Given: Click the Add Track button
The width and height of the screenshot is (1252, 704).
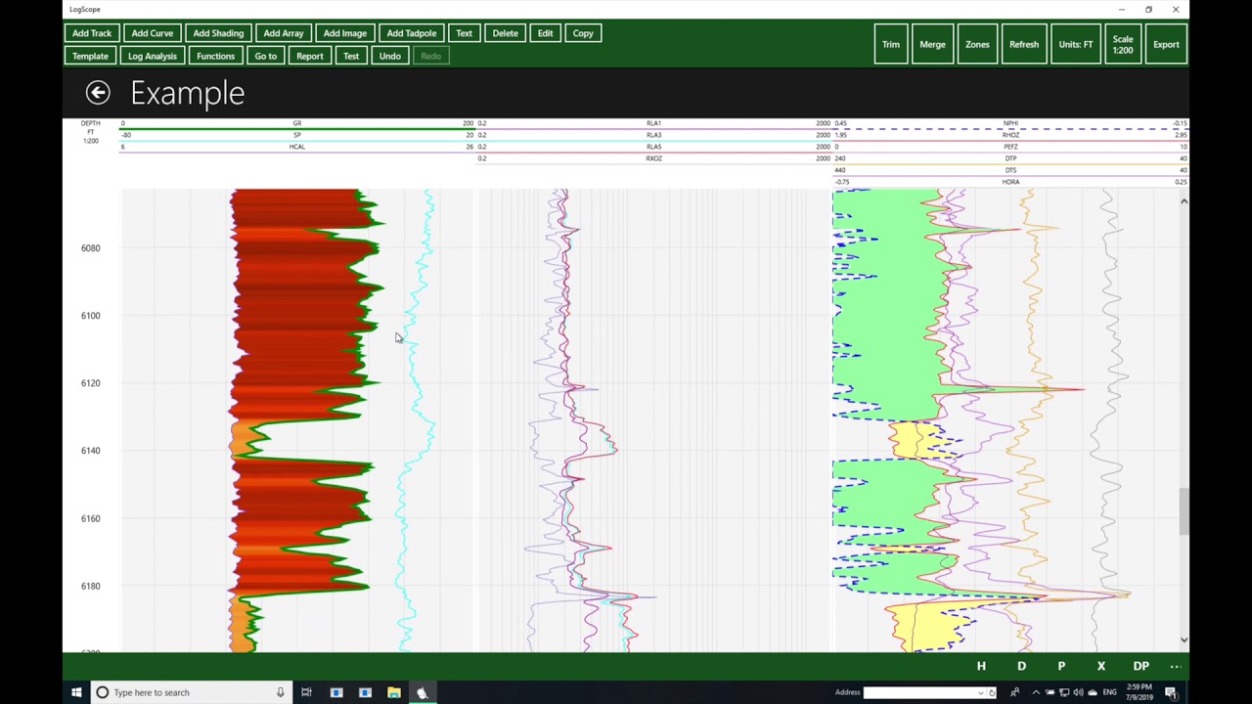Looking at the screenshot, I should point(92,33).
